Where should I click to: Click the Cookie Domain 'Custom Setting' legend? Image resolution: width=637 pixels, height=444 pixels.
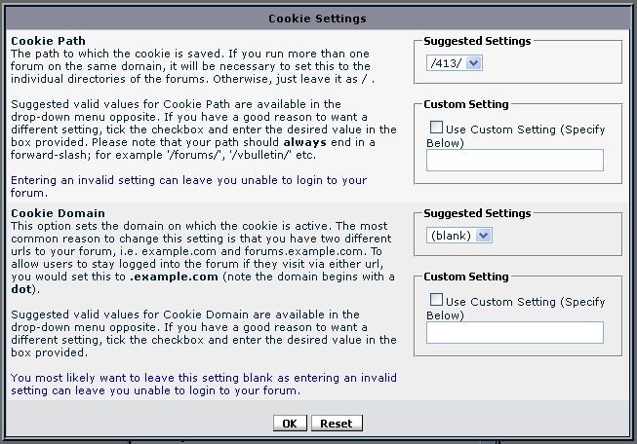[x=465, y=277]
